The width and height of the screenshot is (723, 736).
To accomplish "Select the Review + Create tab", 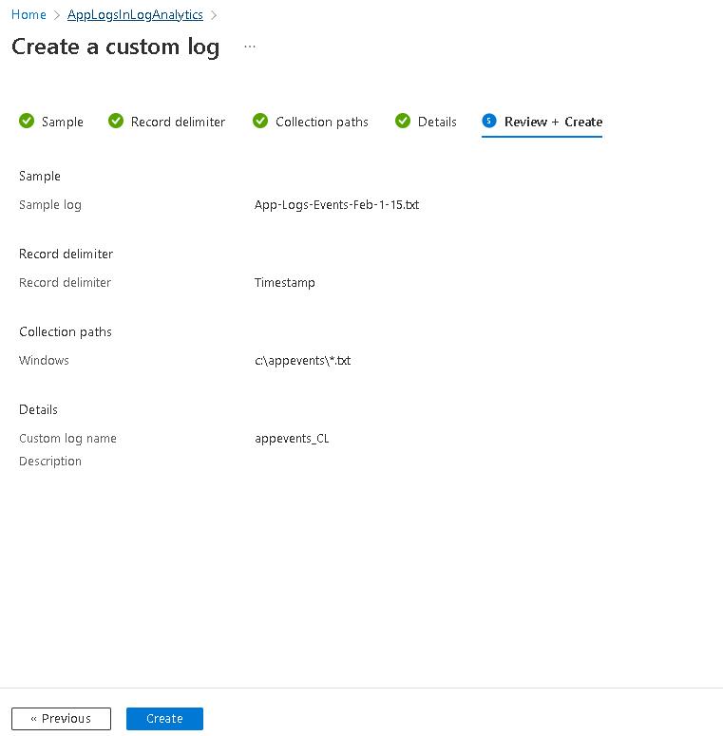I will [x=553, y=122].
